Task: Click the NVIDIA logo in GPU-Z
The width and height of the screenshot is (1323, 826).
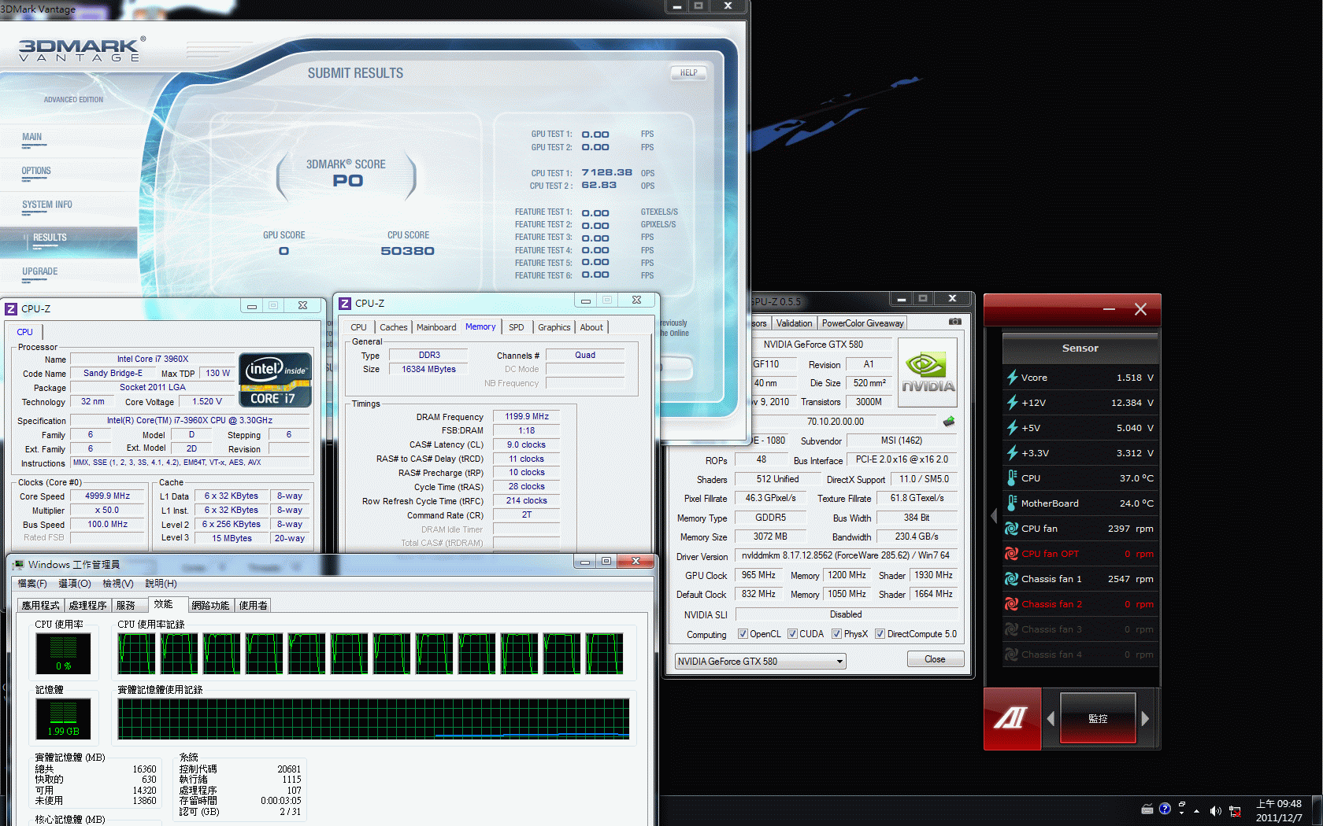Action: point(928,372)
